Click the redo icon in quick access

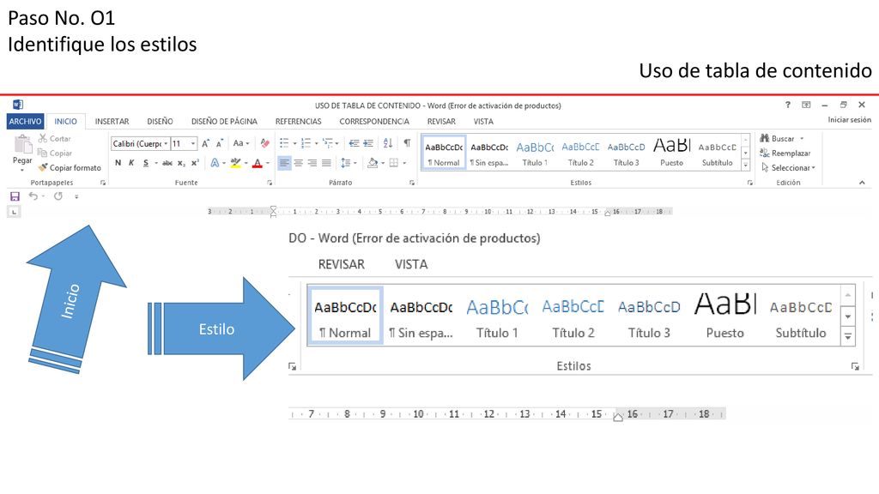pyautogui.click(x=58, y=196)
